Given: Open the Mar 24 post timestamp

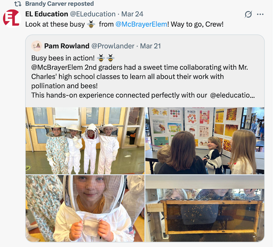Looking at the screenshot, I should click(132, 14).
